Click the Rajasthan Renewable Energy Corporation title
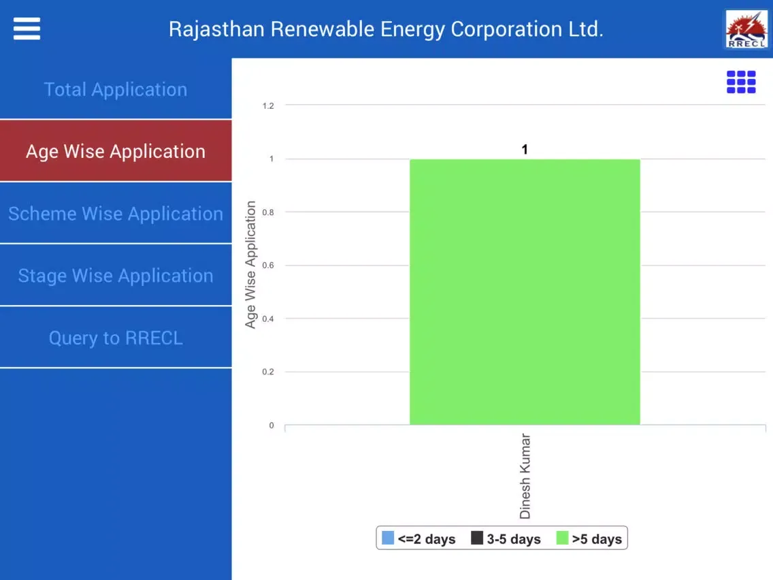773x580 pixels. pos(386,29)
